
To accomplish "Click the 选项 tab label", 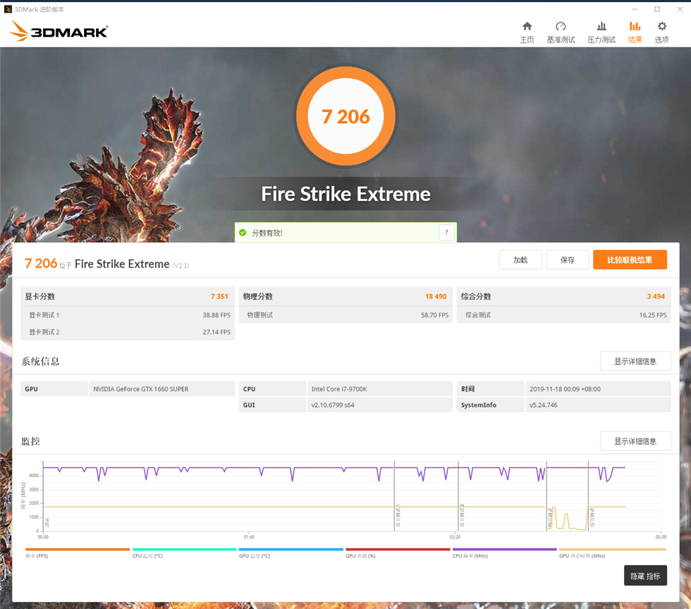I will click(662, 40).
